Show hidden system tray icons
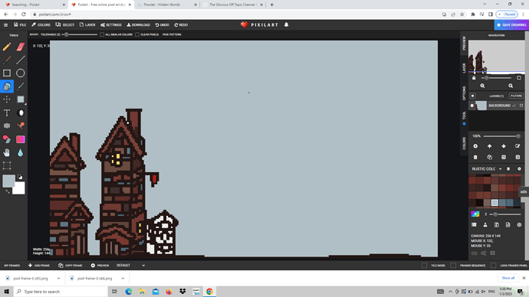Image resolution: width=529 pixels, height=297 pixels. coord(450,292)
